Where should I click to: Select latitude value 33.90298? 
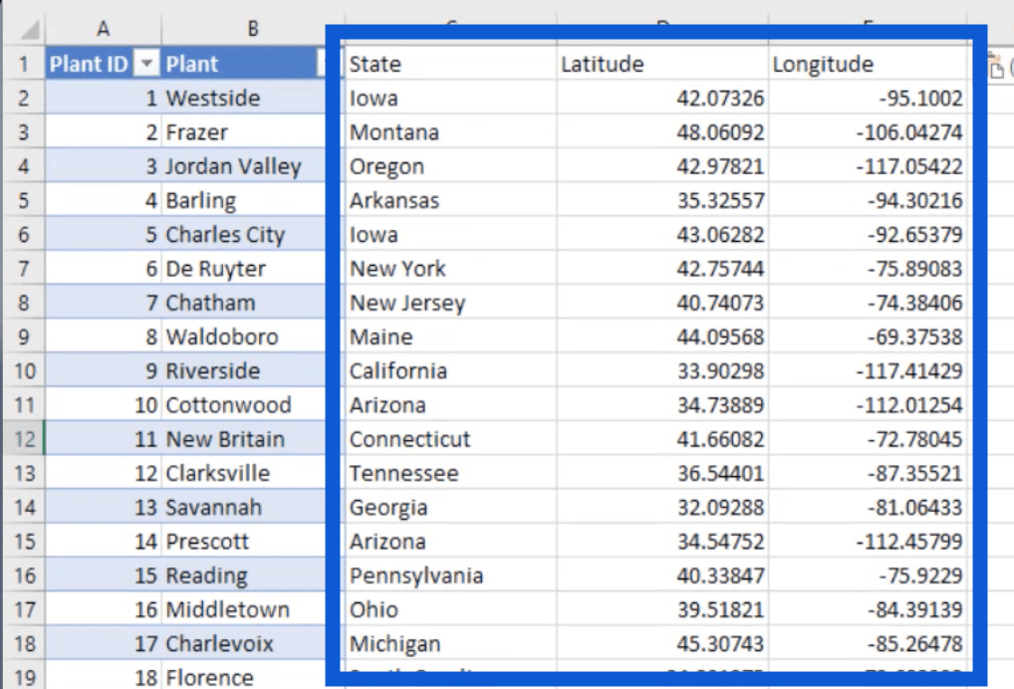click(x=662, y=370)
